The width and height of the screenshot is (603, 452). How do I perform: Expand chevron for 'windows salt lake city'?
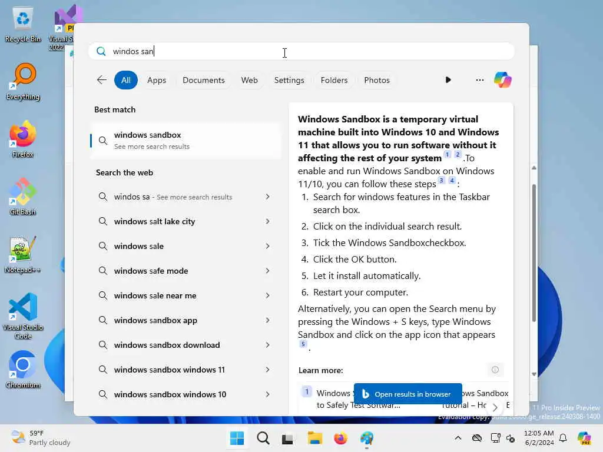tap(268, 221)
